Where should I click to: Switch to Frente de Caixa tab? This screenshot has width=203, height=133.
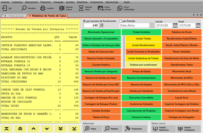tap(16, 16)
